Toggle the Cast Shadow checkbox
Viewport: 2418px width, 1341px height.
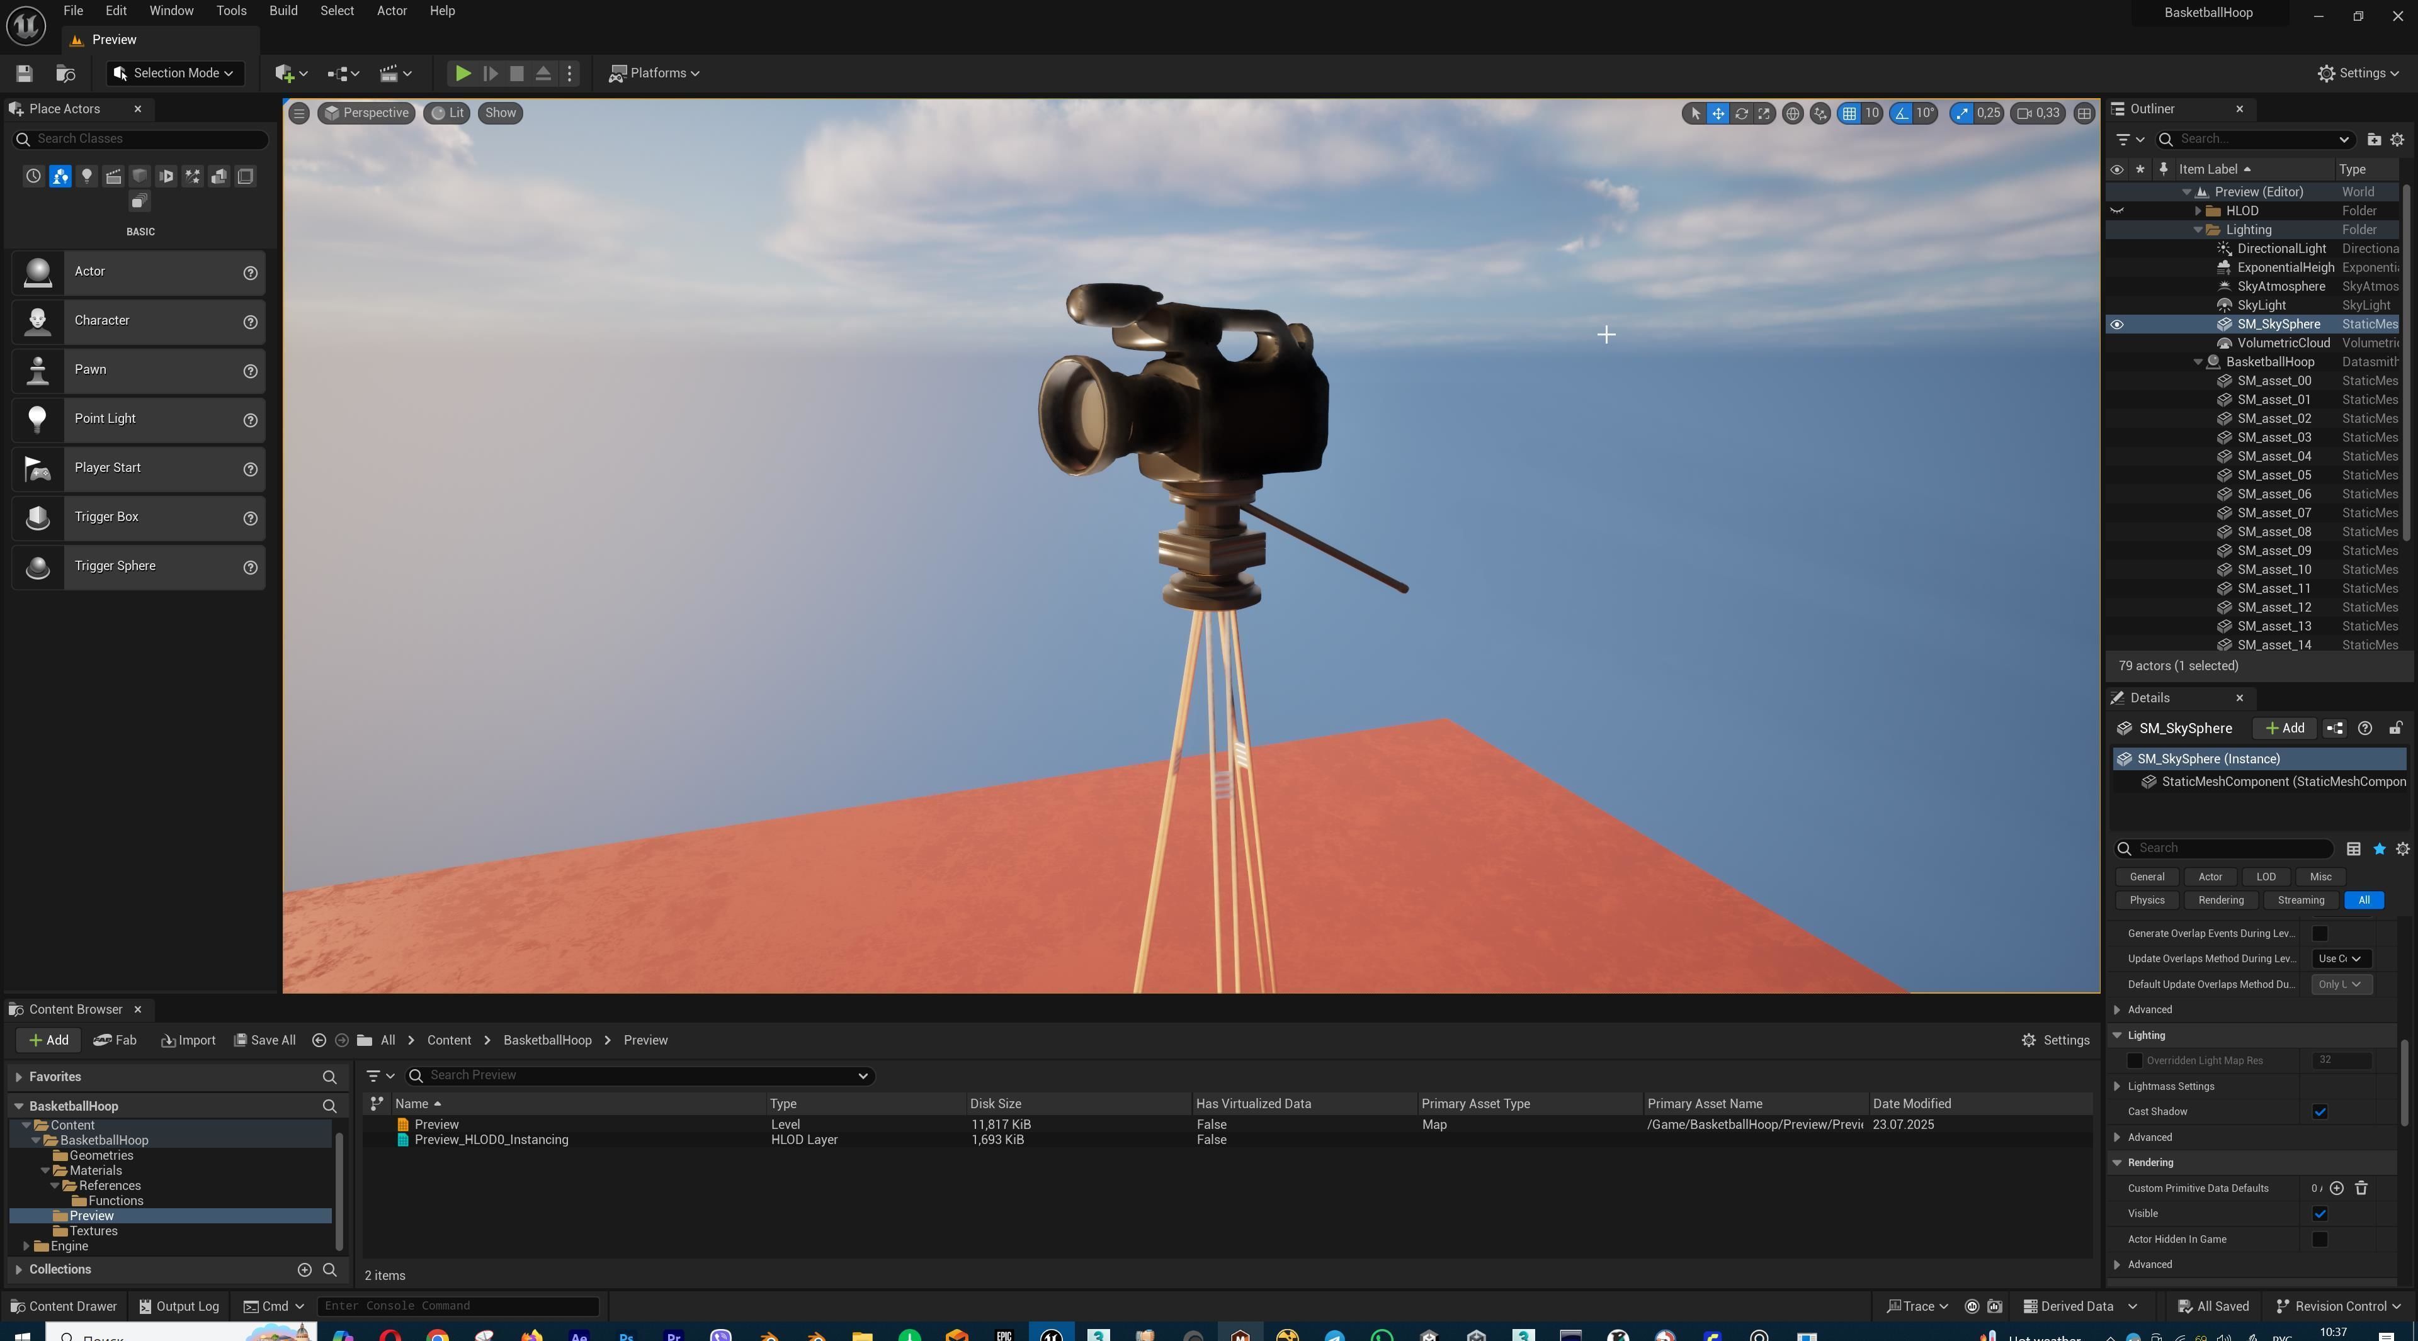[2319, 1112]
